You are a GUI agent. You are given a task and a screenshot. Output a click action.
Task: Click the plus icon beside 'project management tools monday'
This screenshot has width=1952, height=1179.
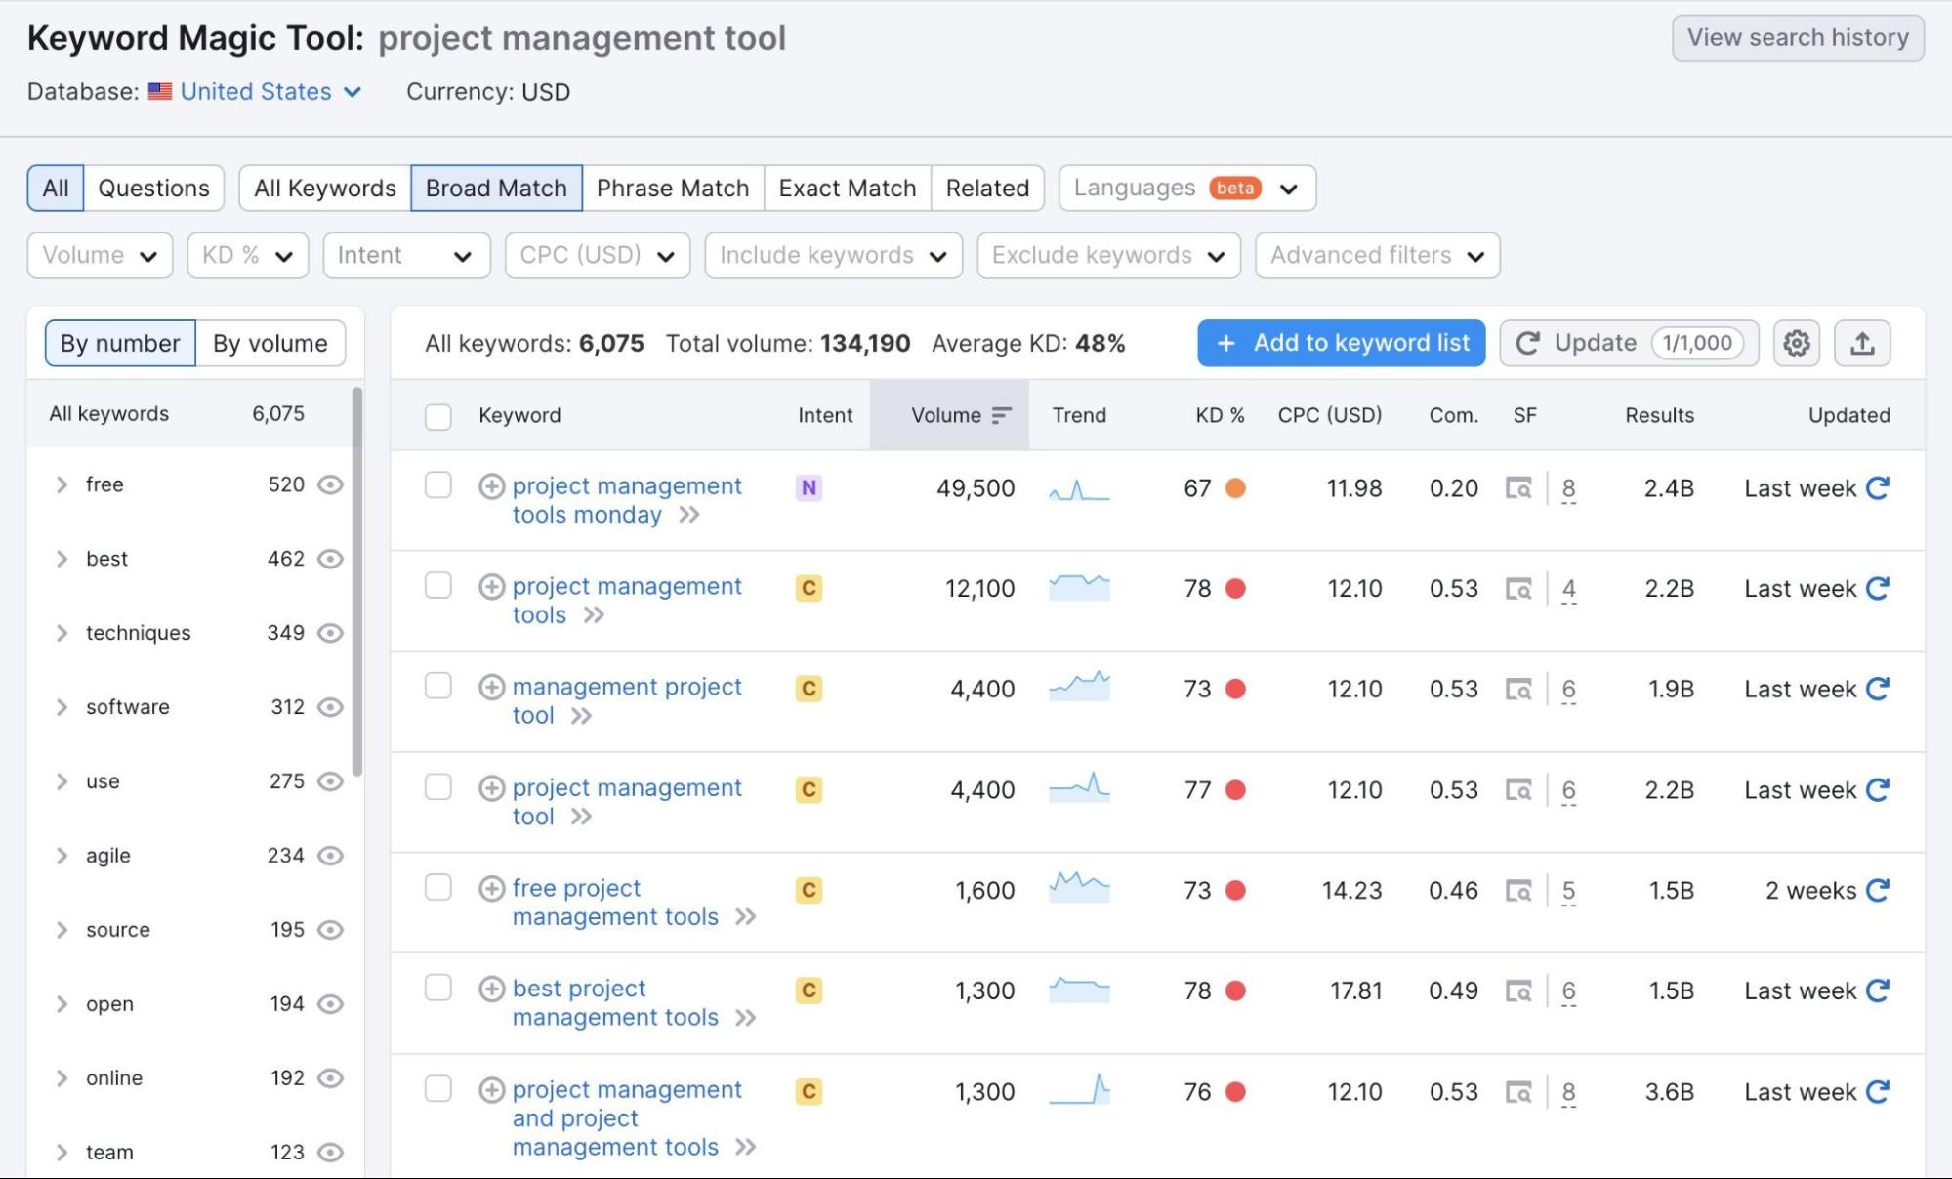click(491, 485)
